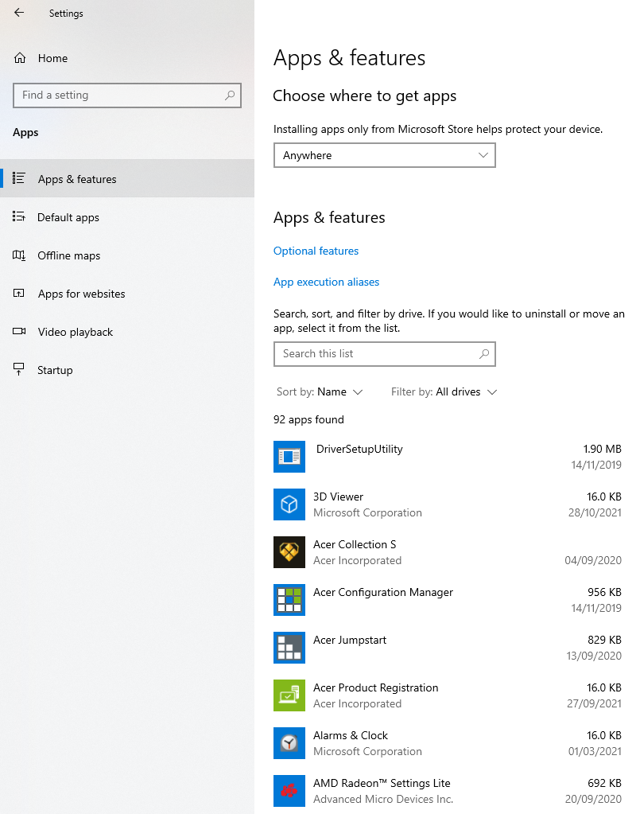Click the 3D Viewer cube icon

289,504
